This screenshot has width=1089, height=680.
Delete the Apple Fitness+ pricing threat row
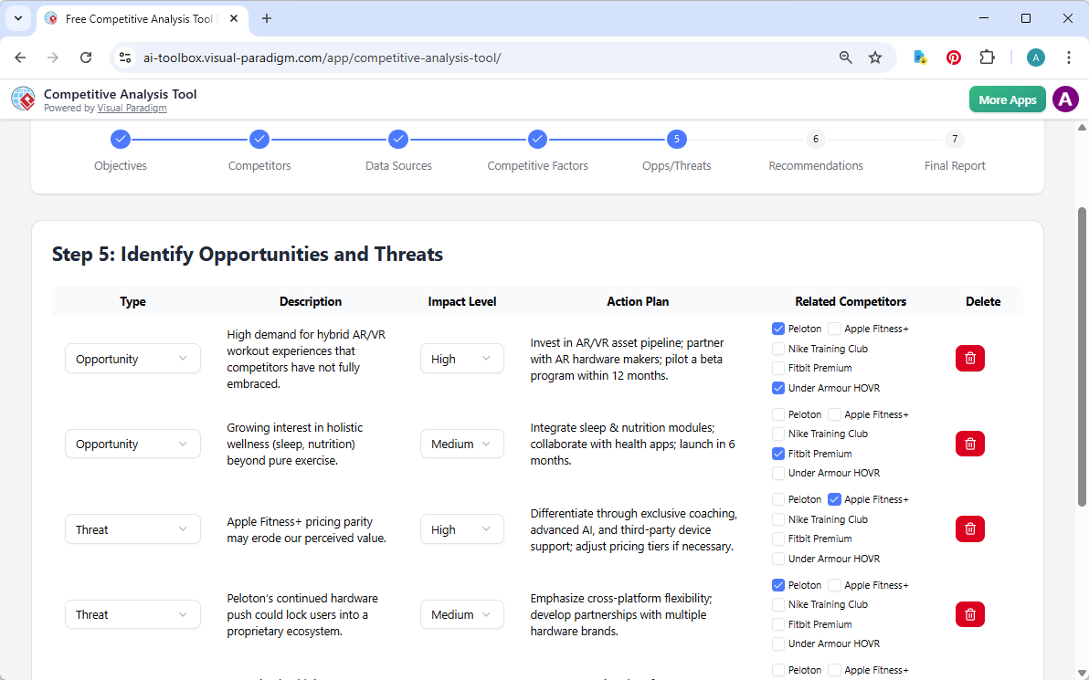[x=969, y=528]
